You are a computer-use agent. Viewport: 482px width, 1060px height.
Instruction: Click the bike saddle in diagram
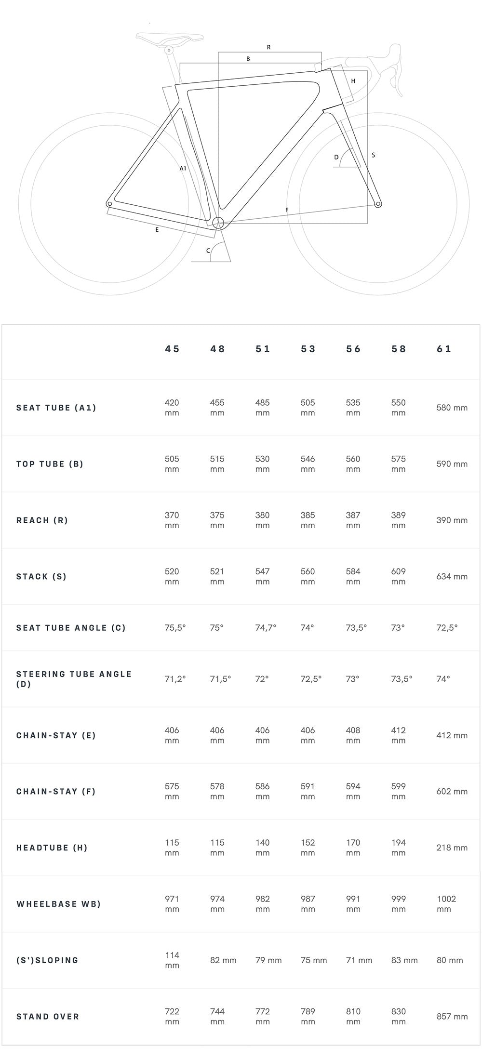coord(169,38)
